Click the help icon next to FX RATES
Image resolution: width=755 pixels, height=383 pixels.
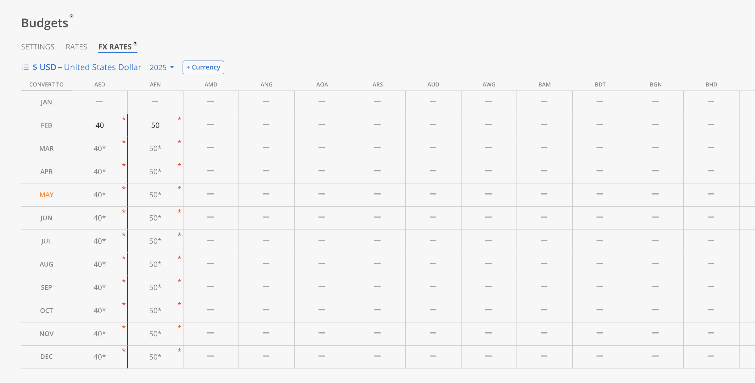point(135,44)
